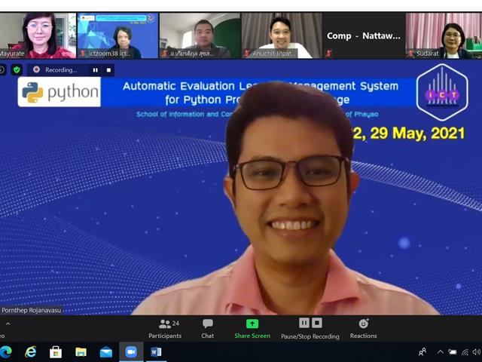
Task: Pause recording from the bottom toolbar
Action: [x=304, y=323]
